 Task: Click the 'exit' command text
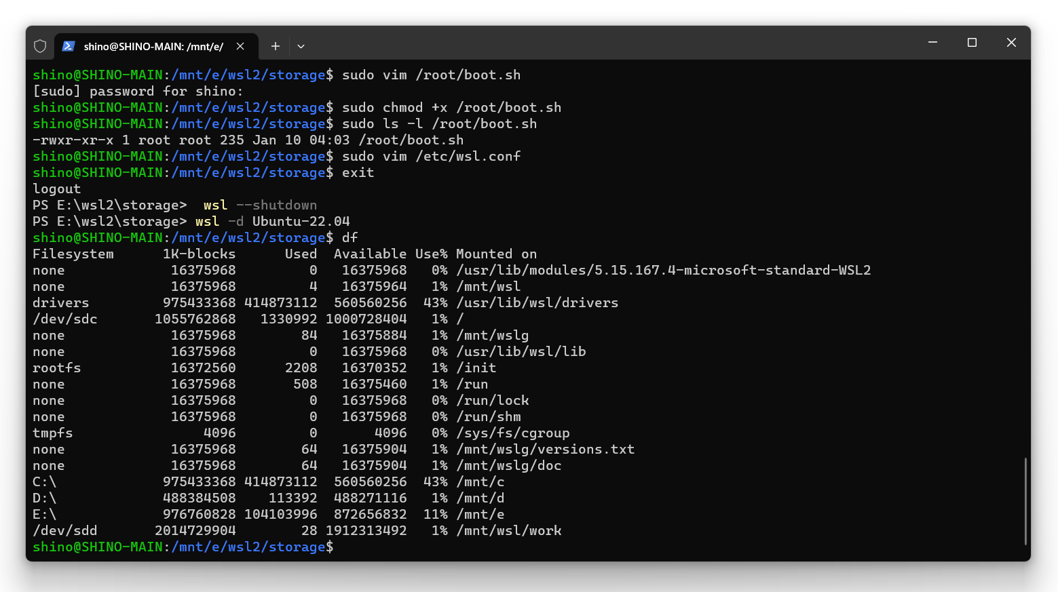coord(358,173)
